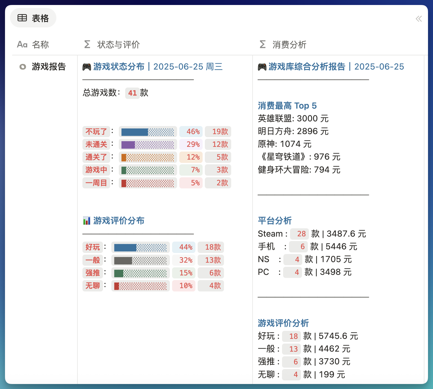Screen dimensions: 433x389
Task: Click the gray 一般 rating bar
Action: coord(140,260)
